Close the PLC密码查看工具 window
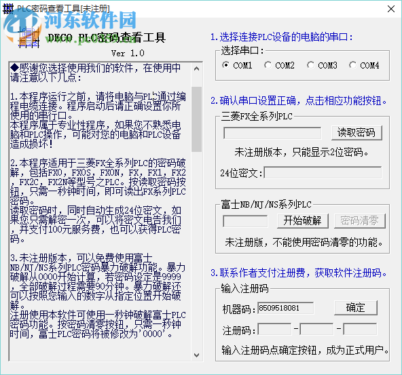The image size is (402, 375). (x=391, y=9)
